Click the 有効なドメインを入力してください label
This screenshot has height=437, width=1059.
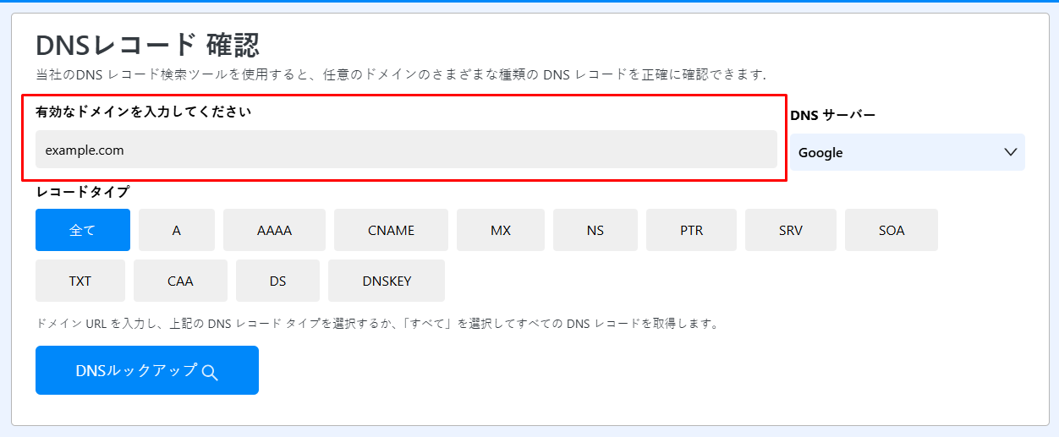(144, 112)
